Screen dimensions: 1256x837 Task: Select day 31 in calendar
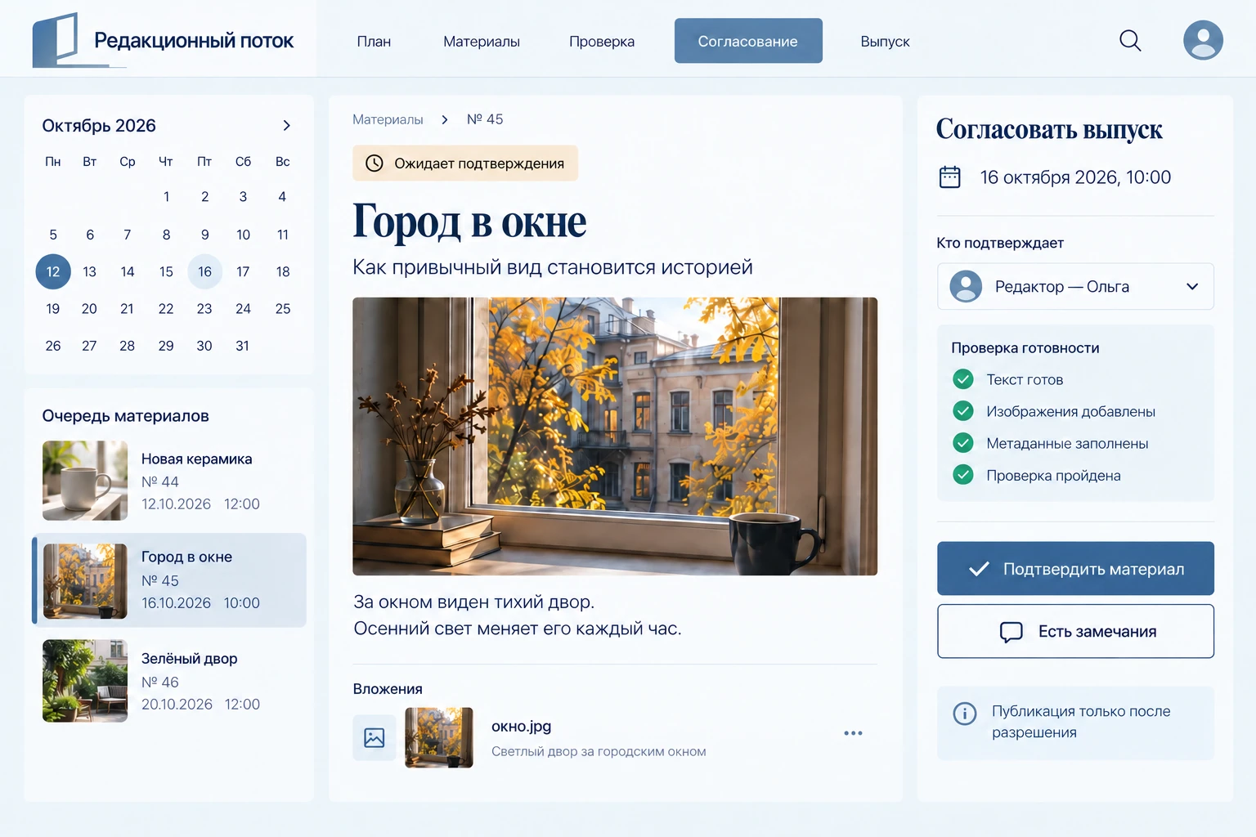click(x=242, y=346)
